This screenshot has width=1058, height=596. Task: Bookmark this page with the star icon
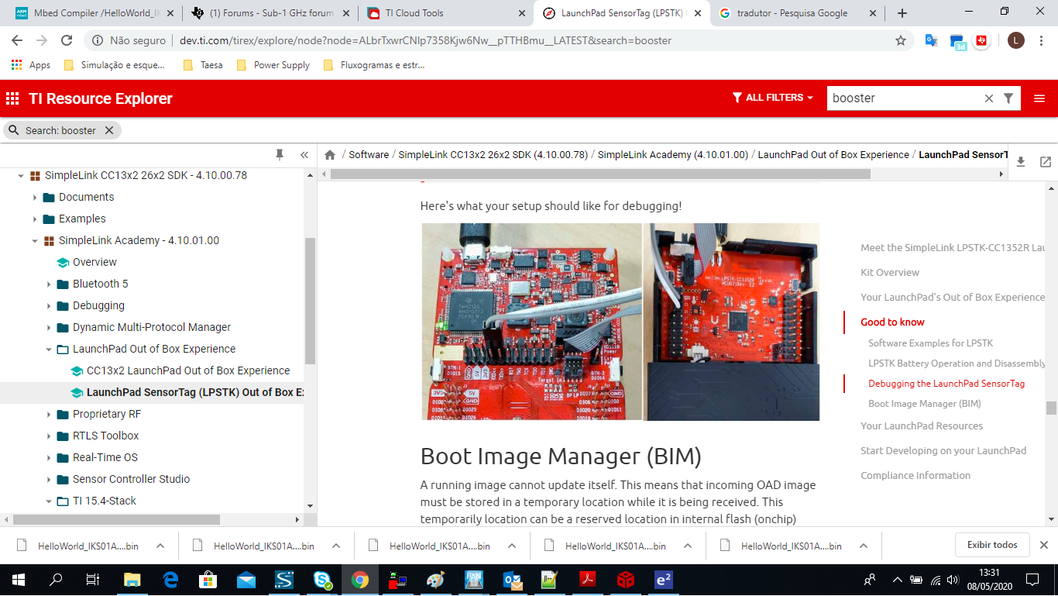click(x=901, y=40)
